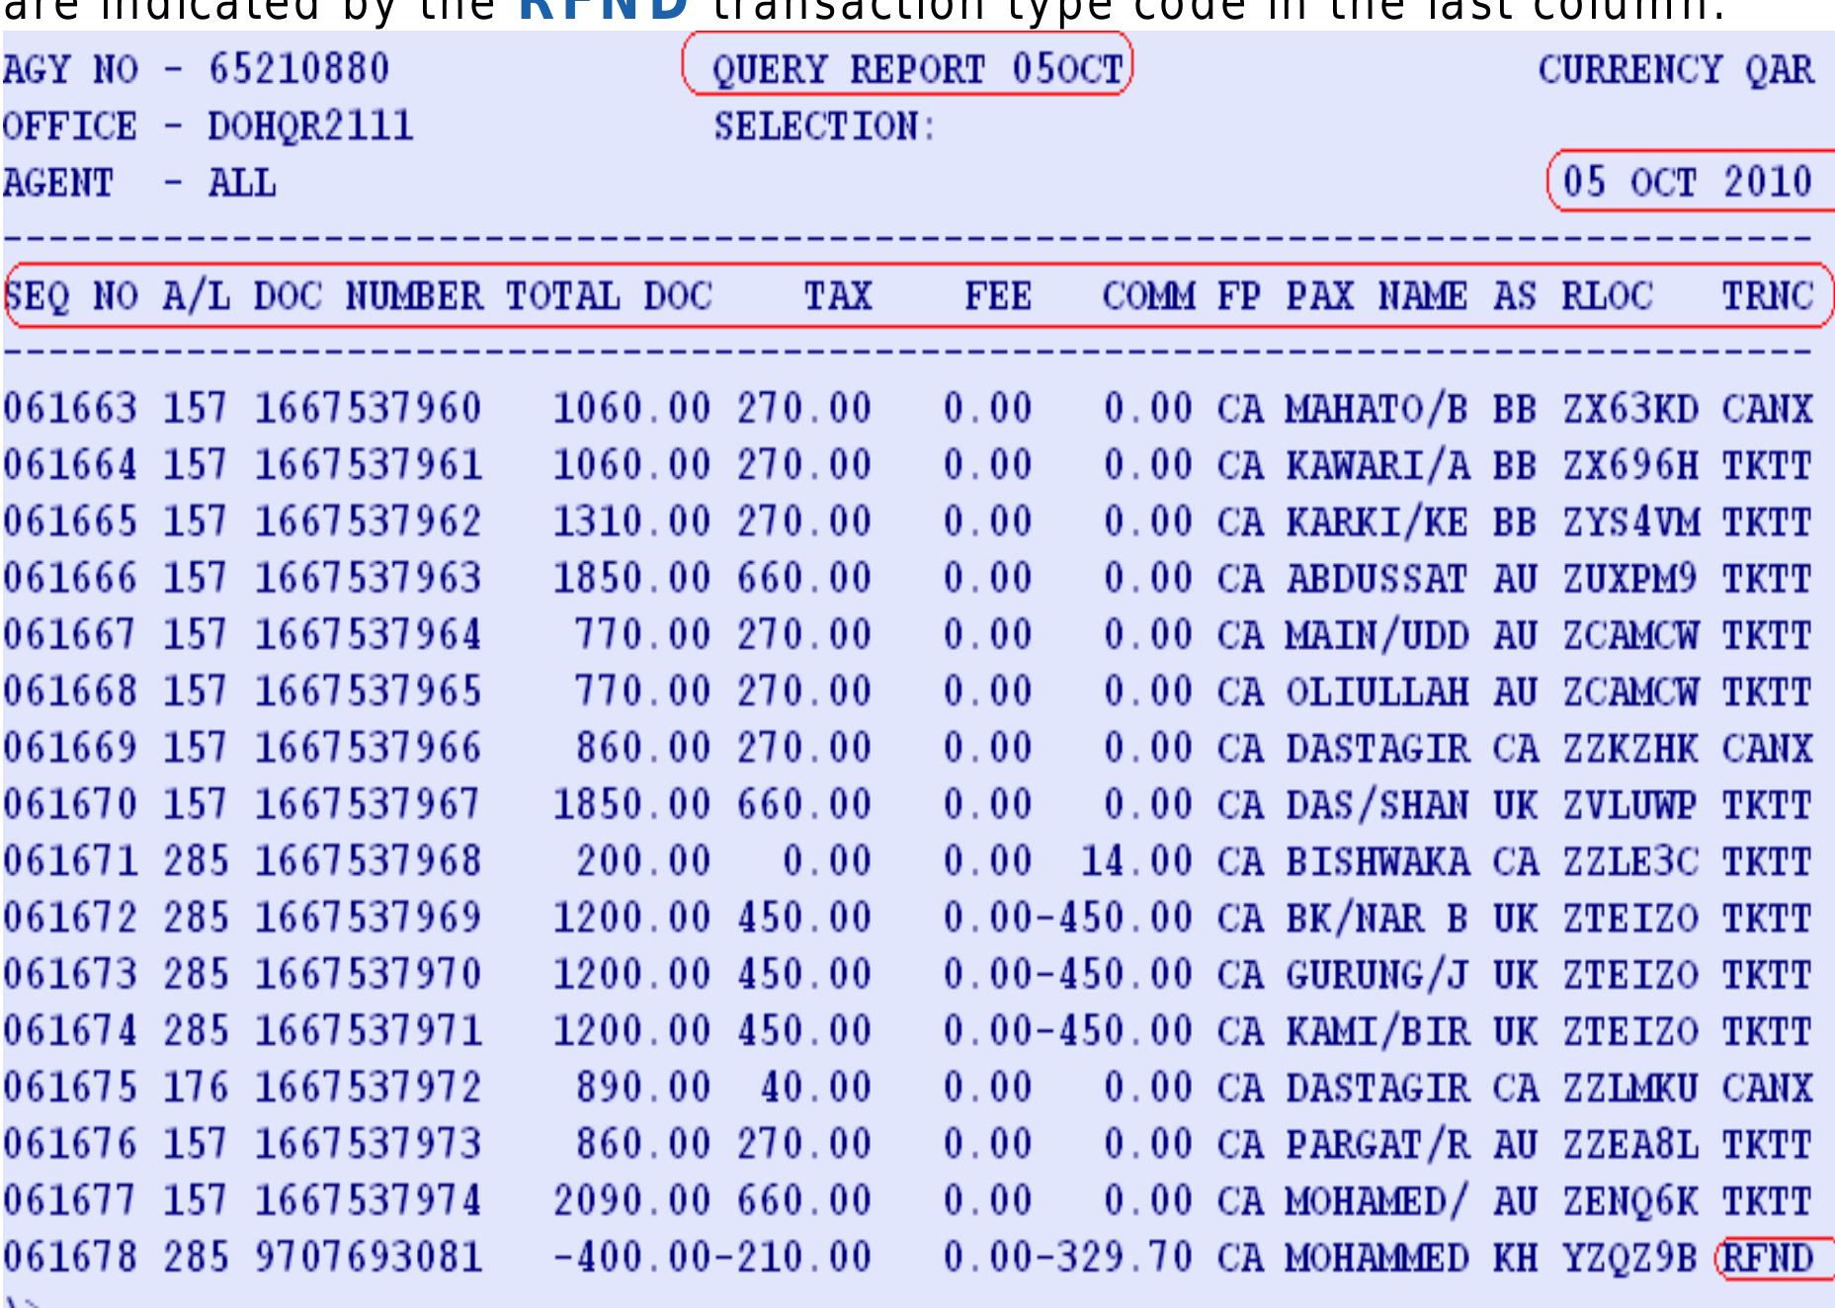Click agency number 65210880
1835x1308 pixels.
point(298,70)
